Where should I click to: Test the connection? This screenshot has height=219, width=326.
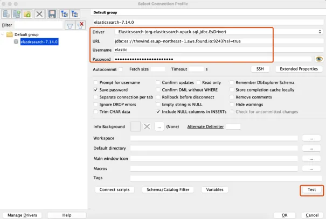[x=311, y=189]
